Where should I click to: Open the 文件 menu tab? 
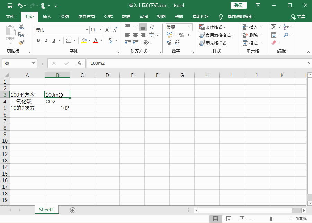[10, 17]
